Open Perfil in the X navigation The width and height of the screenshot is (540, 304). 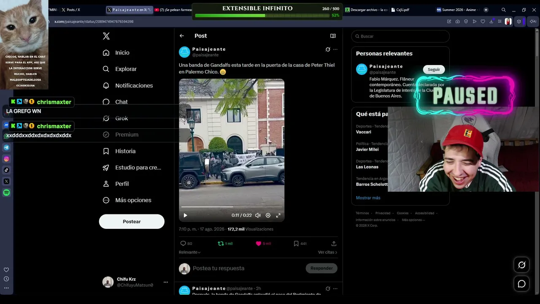[x=116, y=184]
